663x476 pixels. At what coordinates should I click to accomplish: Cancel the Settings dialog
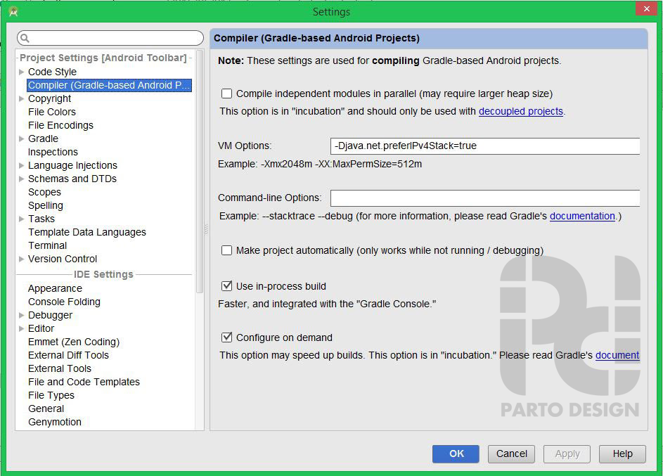512,454
